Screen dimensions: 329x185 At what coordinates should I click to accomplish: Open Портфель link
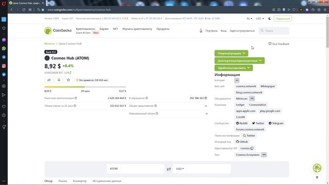(x=211, y=31)
